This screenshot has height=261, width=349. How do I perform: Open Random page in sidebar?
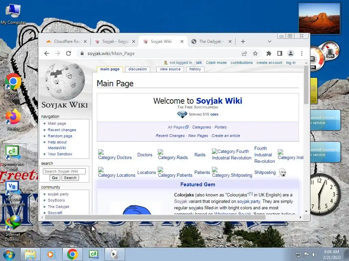[x=60, y=136]
